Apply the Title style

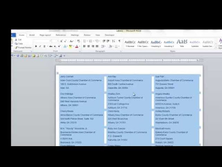(x=182, y=43)
